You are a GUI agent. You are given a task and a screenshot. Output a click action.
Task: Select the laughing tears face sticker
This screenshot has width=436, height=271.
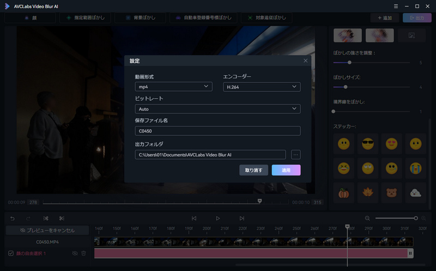(x=344, y=168)
